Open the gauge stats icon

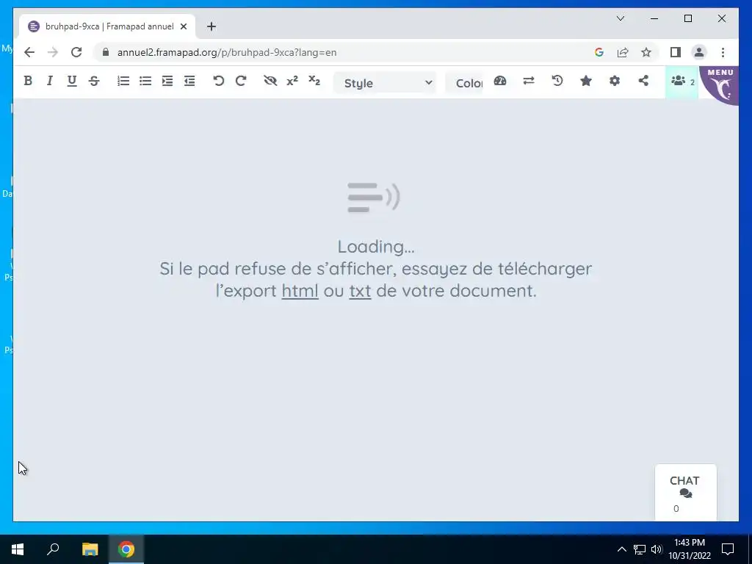[x=499, y=81]
